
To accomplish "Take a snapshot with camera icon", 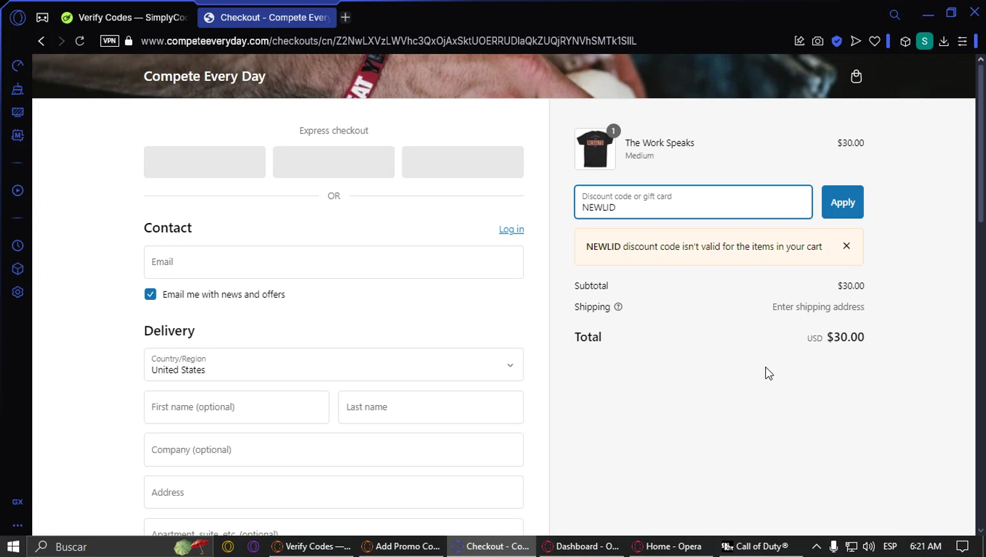I will coord(818,41).
